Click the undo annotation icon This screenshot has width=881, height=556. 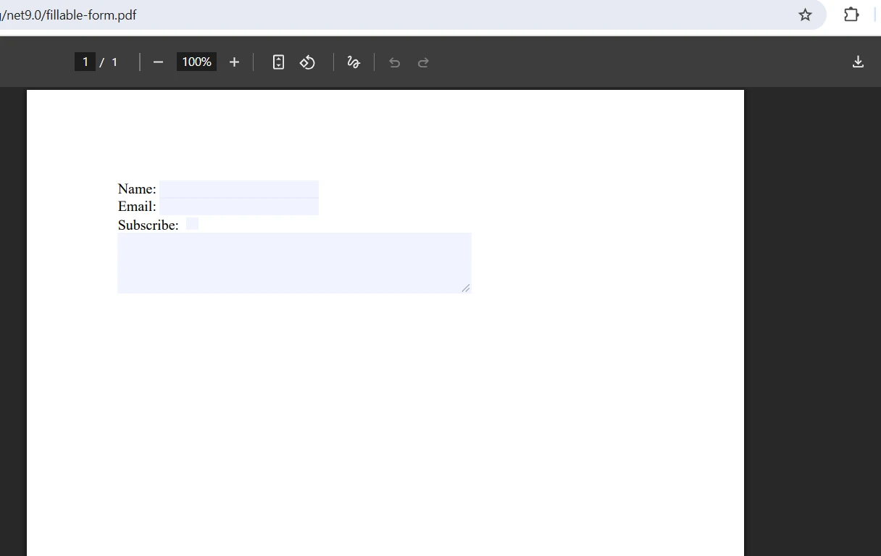[x=394, y=62]
